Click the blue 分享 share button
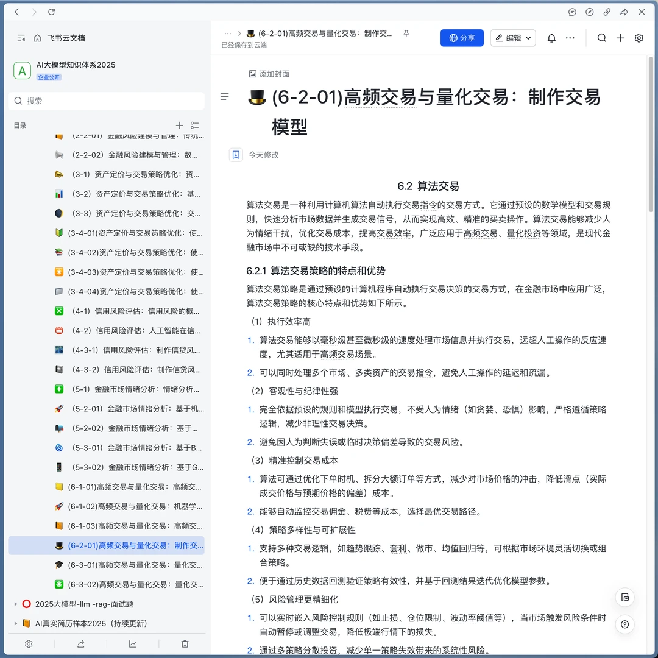Image resolution: width=658 pixels, height=658 pixels. pyautogui.click(x=462, y=38)
